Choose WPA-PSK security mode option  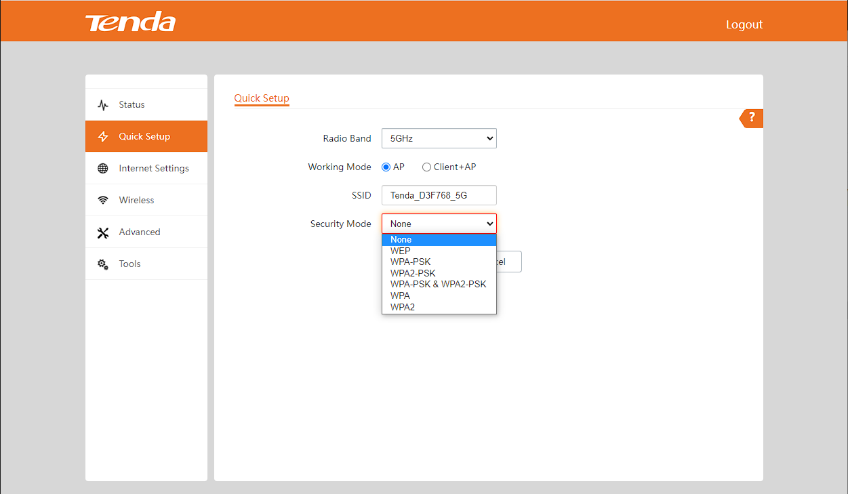[439, 262]
